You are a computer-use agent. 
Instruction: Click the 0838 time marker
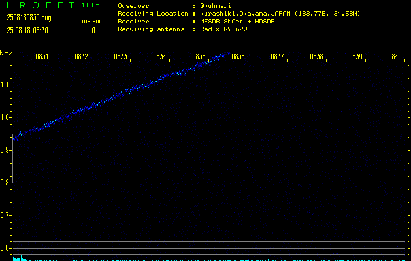(x=316, y=57)
